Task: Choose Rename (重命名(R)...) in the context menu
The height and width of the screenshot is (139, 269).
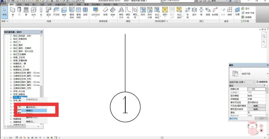Action: (x=34, y=107)
